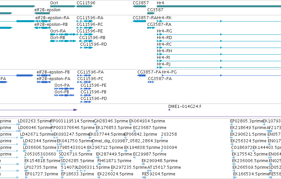Open the EK290621.5prime EST label
The height and width of the screenshot is (179, 281).
tap(248, 134)
